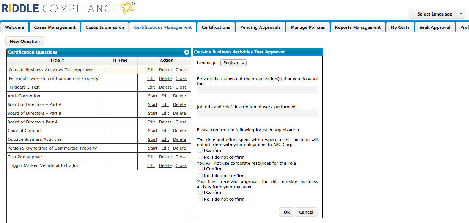Close Trigger Marked Vehicle at Extra Job
469x223 pixels.
[x=181, y=165]
